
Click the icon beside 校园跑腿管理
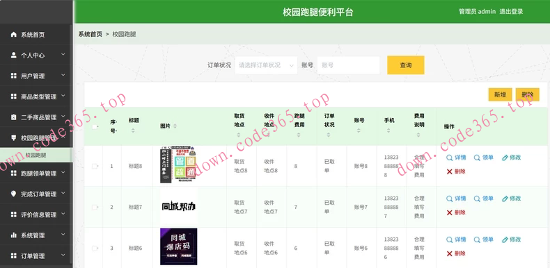[14, 137]
